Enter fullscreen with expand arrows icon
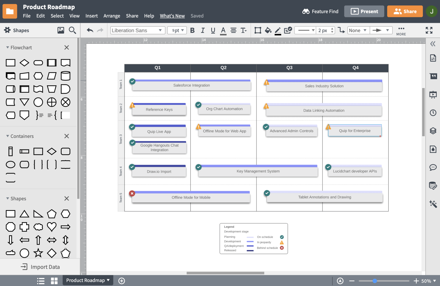Viewport: 440px width, 286px height. tap(429, 30)
